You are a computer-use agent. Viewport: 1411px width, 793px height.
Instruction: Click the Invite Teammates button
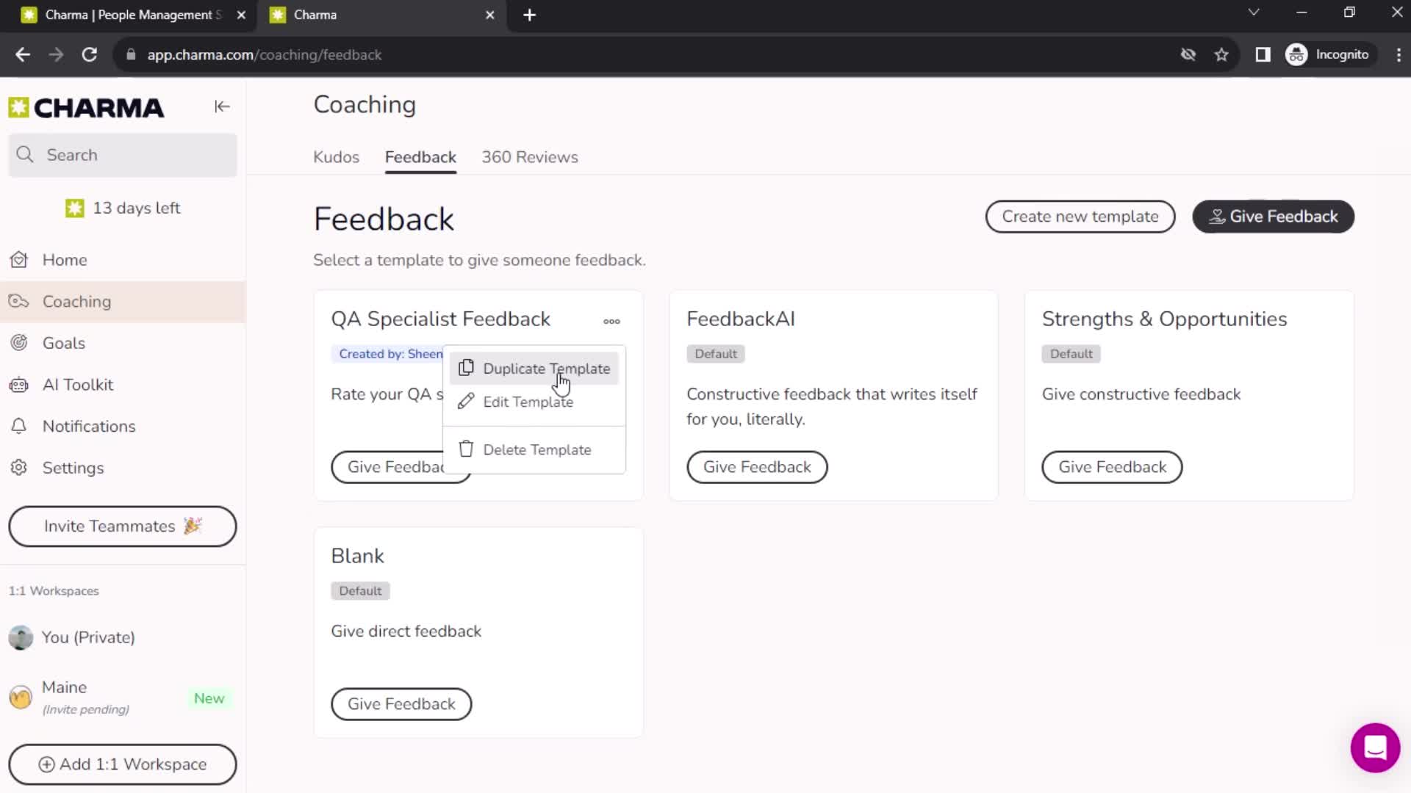(x=122, y=526)
